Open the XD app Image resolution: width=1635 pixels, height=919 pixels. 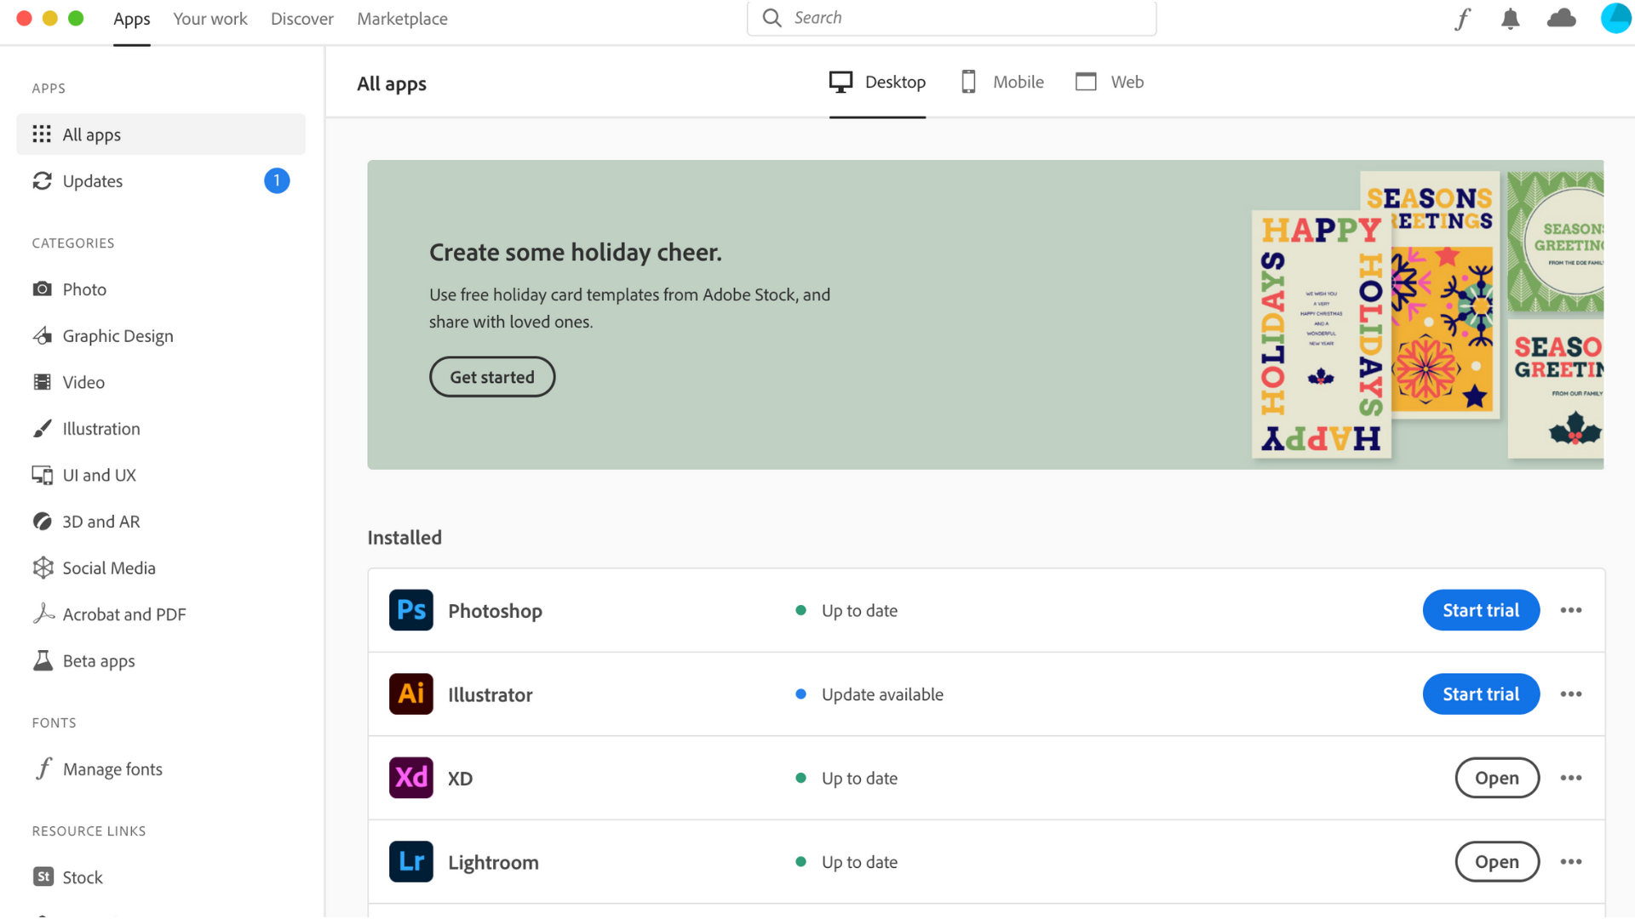(1497, 778)
